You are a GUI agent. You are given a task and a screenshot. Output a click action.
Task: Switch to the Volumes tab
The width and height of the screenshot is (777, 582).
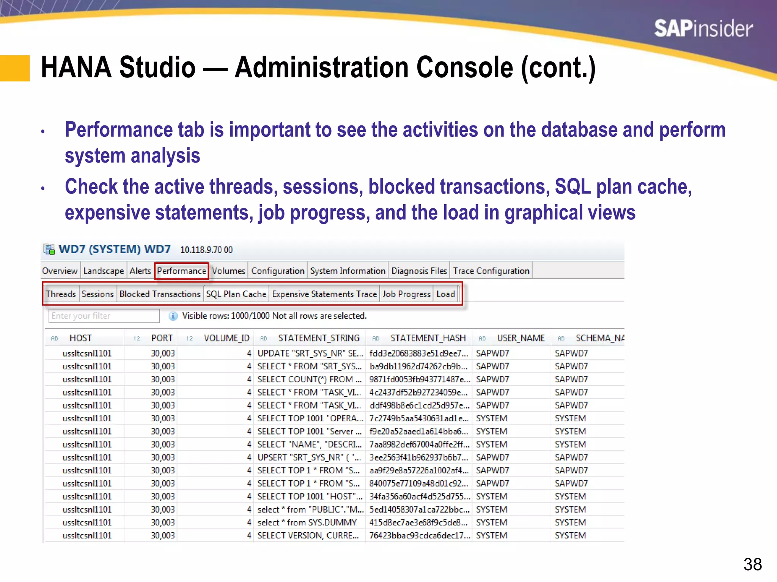click(x=229, y=271)
